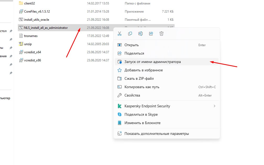This screenshot has height=165, width=264.
Task: Expand Показать дополнительные параметры
Action: (x=166, y=134)
